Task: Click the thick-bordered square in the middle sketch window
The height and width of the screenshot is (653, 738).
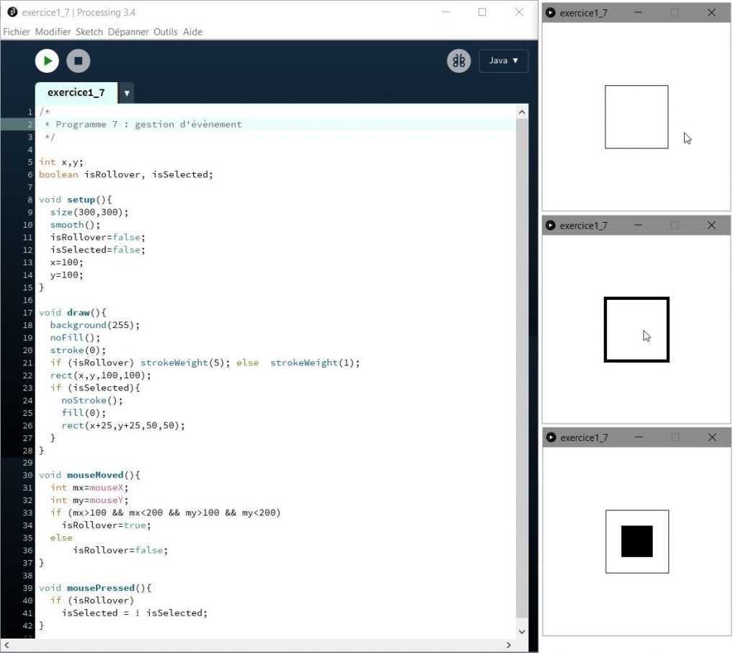Action: (636, 329)
